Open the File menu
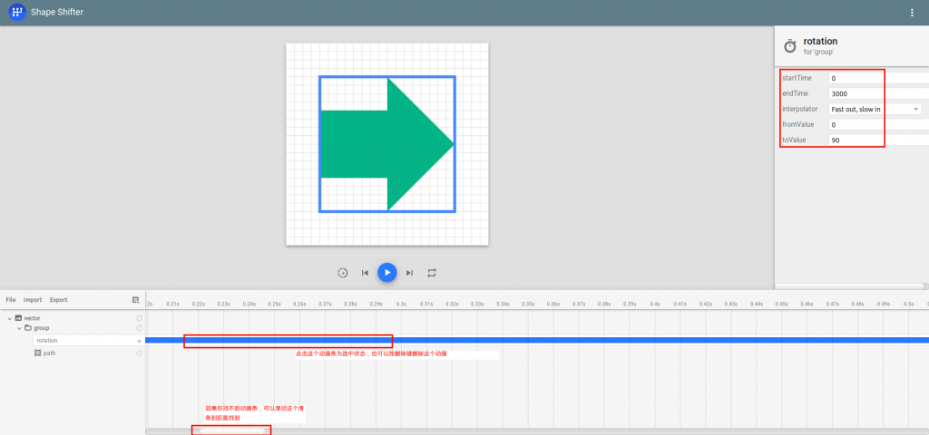 click(x=11, y=300)
